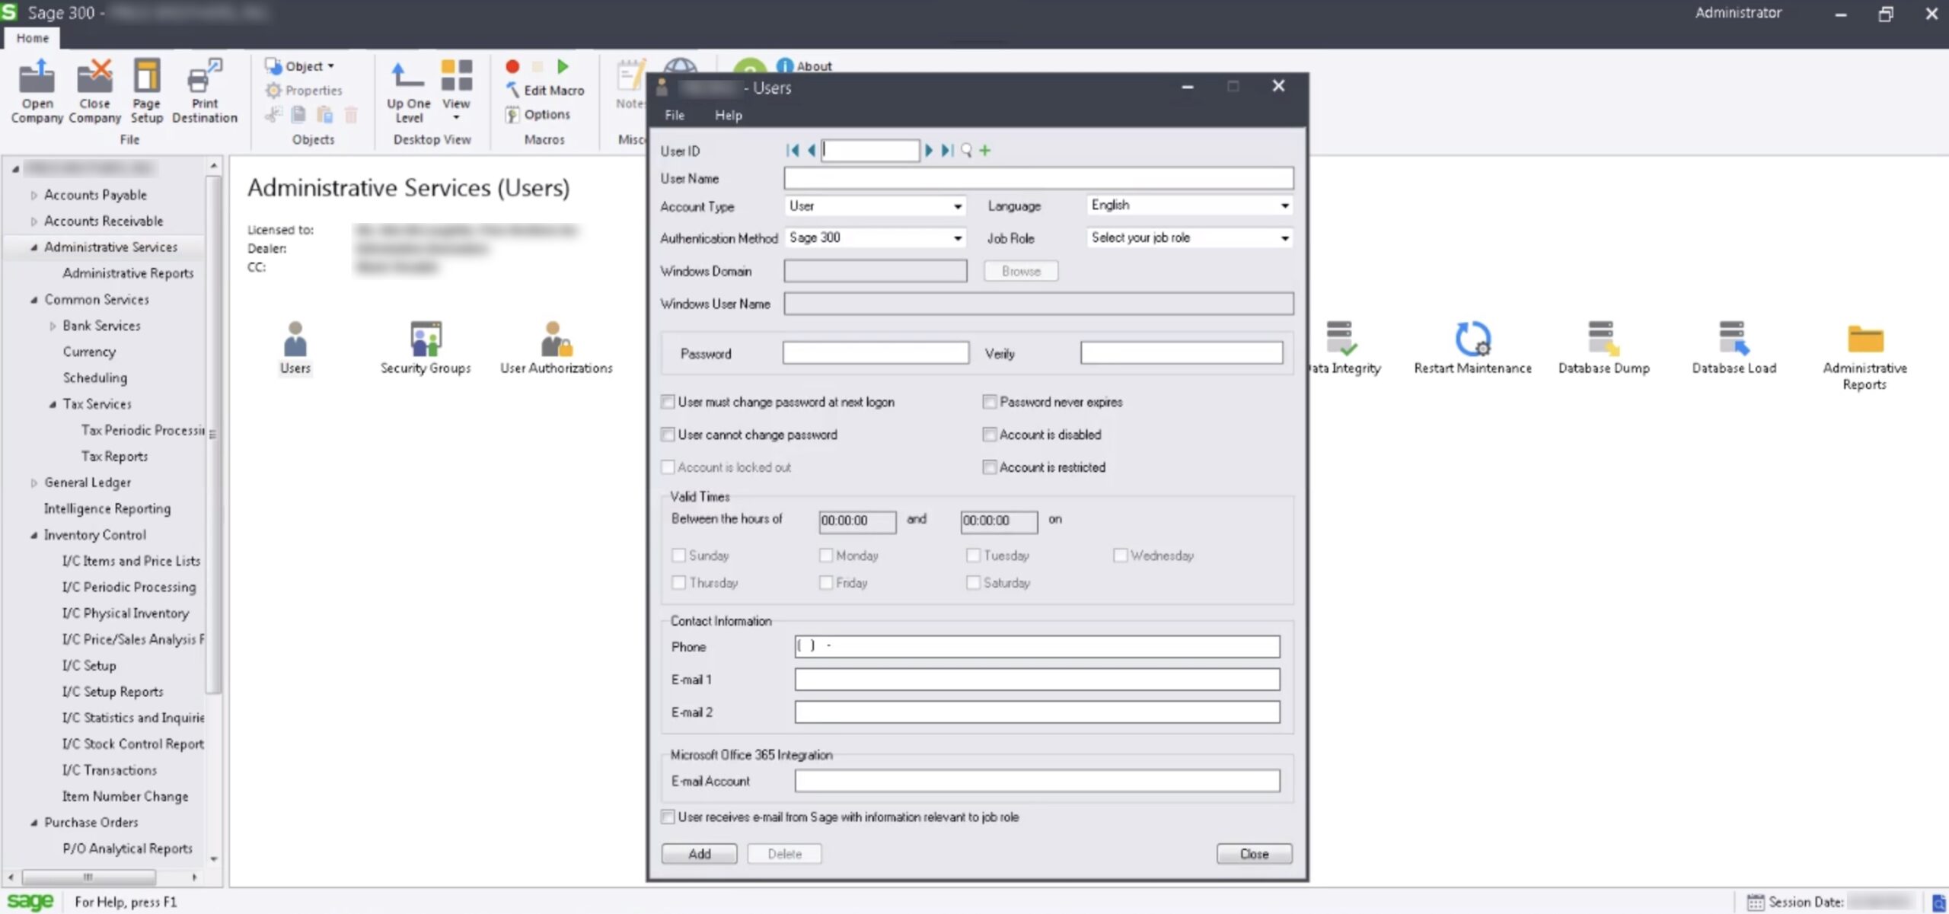This screenshot has height=914, width=1949.
Task: Click the Add button
Action: tap(698, 854)
